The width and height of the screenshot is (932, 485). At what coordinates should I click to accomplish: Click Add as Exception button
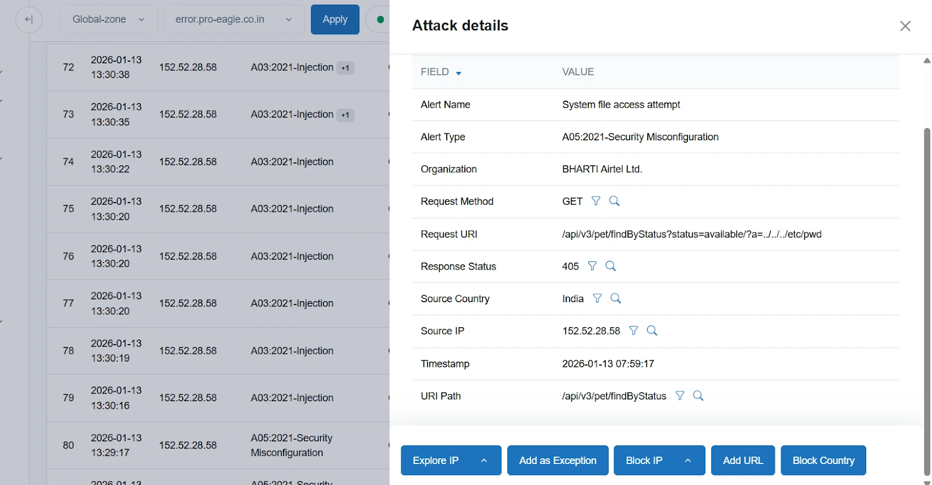pos(557,461)
